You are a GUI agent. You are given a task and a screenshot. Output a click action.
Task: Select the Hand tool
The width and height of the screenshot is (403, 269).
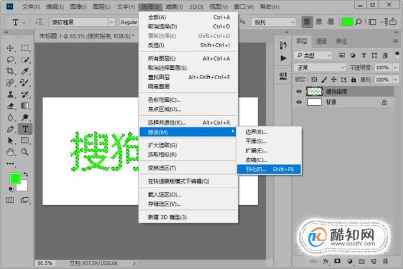[10, 152]
